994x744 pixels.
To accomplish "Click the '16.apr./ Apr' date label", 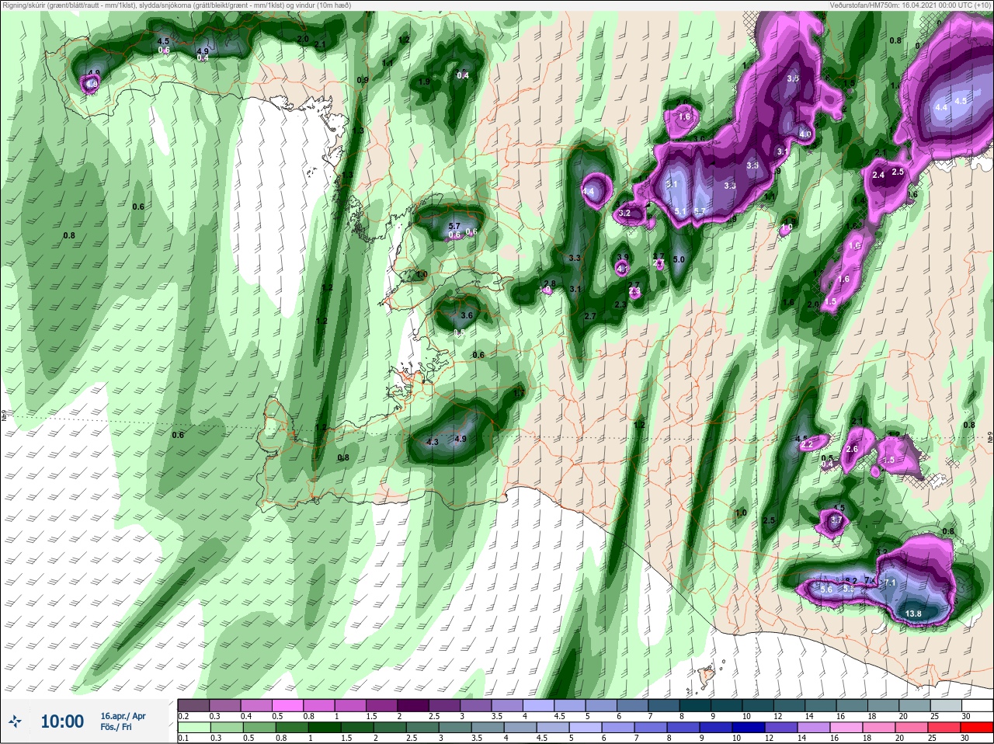I will [x=123, y=716].
